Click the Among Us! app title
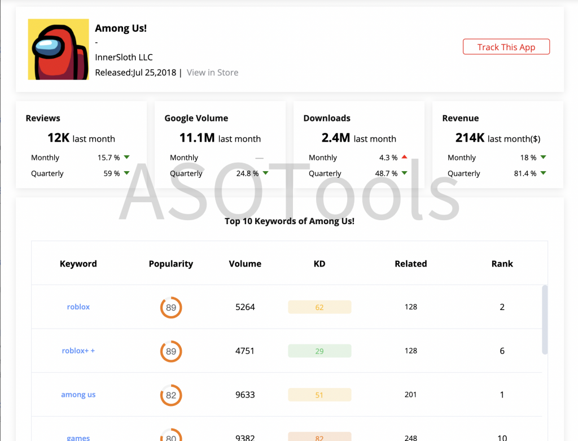This screenshot has width=578, height=441. (121, 28)
